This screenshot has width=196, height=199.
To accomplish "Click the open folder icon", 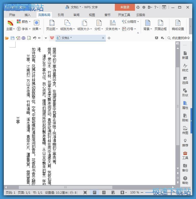I will point(7,38).
